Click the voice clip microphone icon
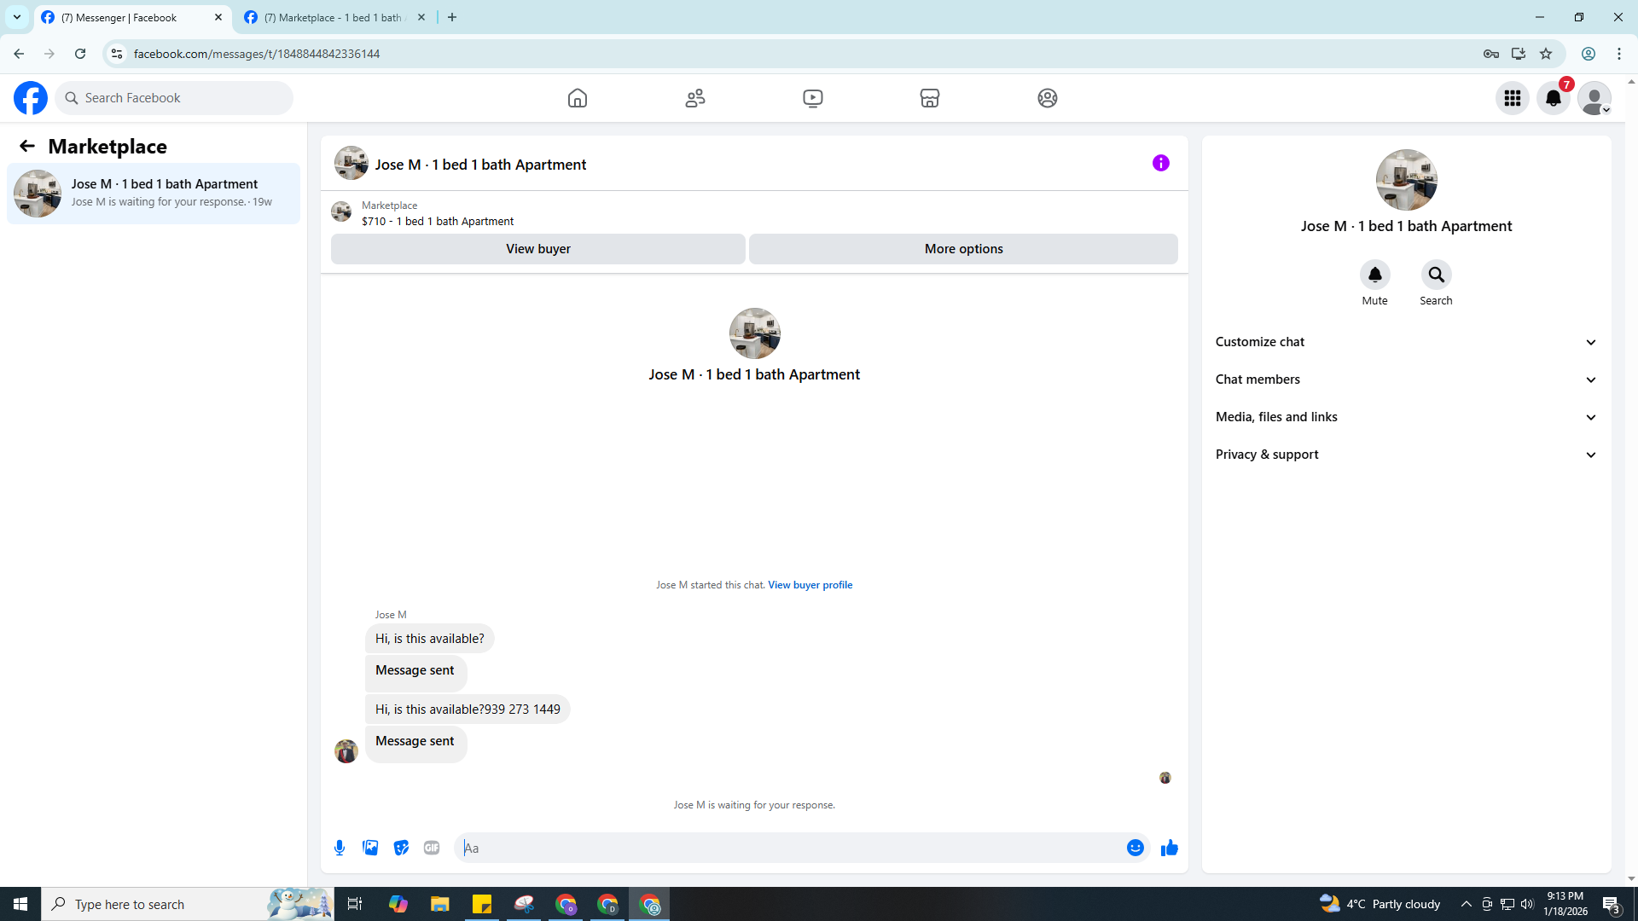1638x921 pixels. 340,848
